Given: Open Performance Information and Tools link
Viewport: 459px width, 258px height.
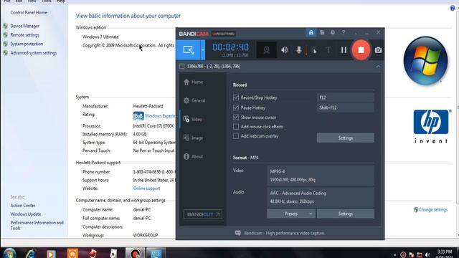Looking at the screenshot, I should (37, 225).
